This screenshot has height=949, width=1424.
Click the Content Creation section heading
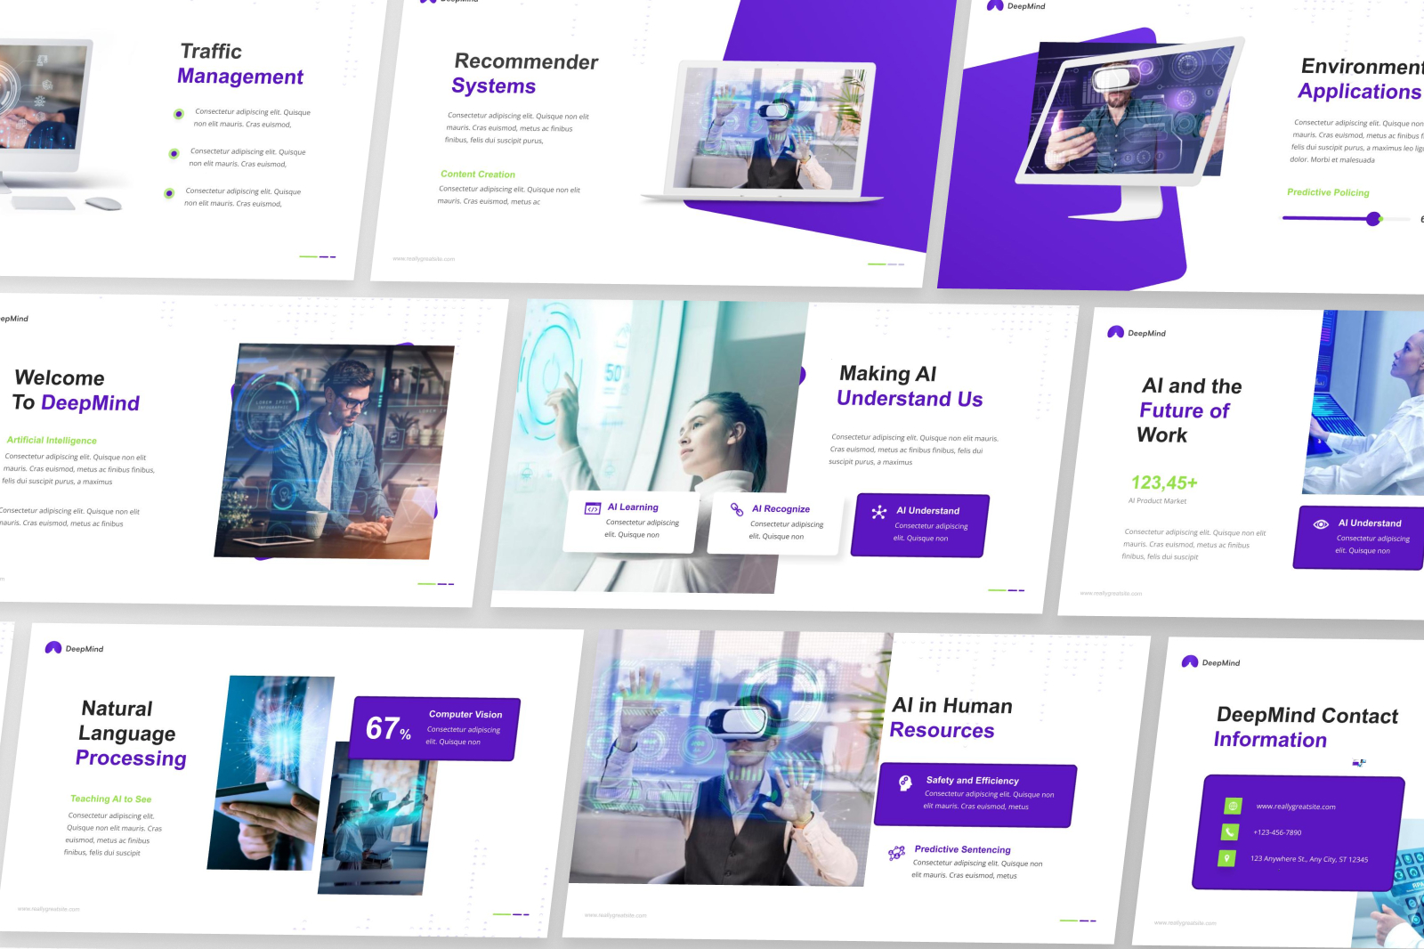(476, 174)
